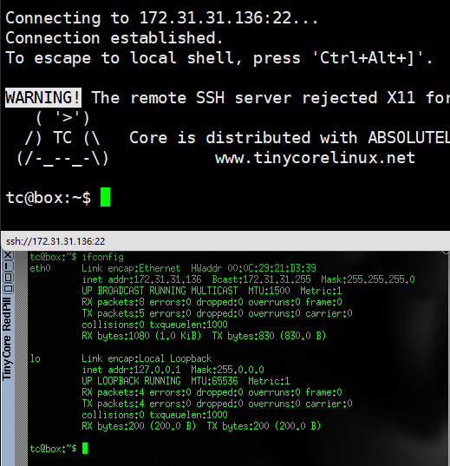
Task: Click the 'TC' penguin ASCII logo text
Action: point(62,138)
